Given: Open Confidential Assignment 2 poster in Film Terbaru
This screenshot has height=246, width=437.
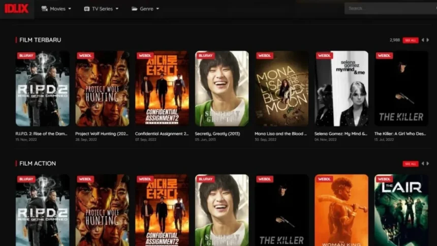Looking at the screenshot, I should pyautogui.click(x=162, y=88).
